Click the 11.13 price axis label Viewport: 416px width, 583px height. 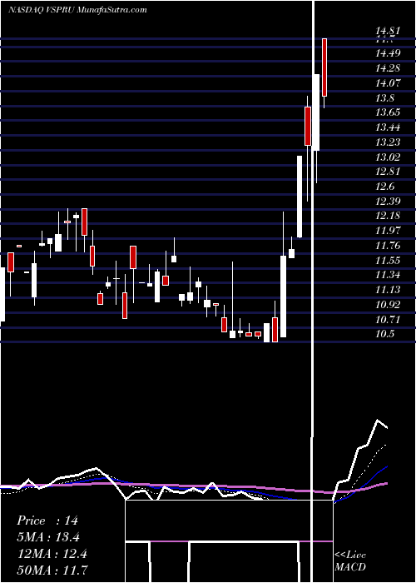click(388, 290)
